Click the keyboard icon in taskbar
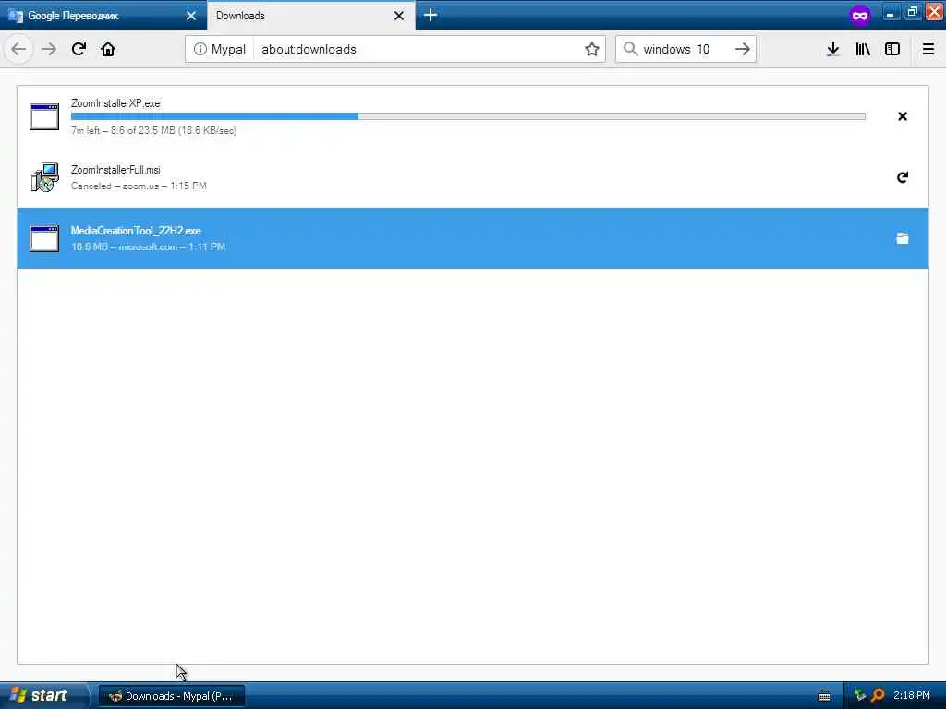 (x=823, y=696)
